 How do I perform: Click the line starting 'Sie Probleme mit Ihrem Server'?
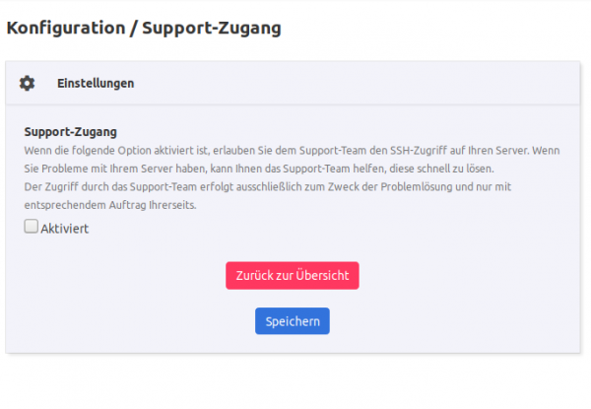259,169
